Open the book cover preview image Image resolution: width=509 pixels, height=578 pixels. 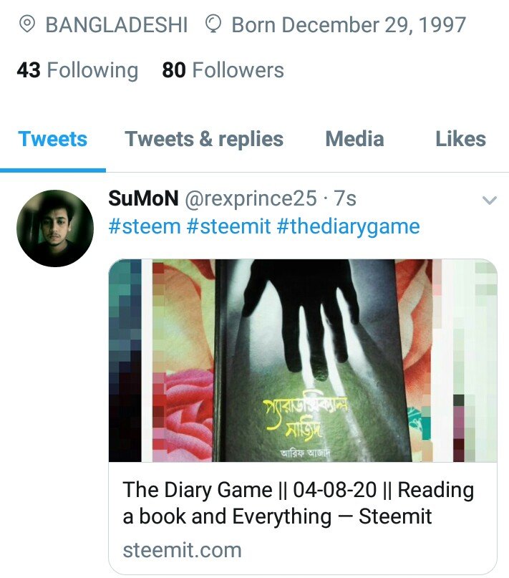click(303, 360)
